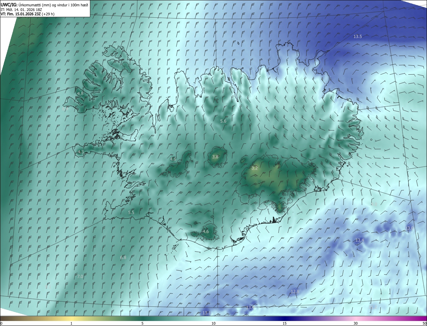Click the 7.0 value label

point(80,276)
